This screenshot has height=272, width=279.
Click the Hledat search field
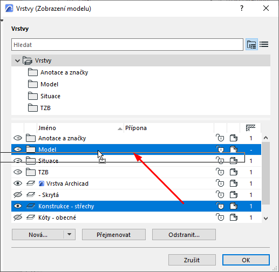(x=127, y=45)
